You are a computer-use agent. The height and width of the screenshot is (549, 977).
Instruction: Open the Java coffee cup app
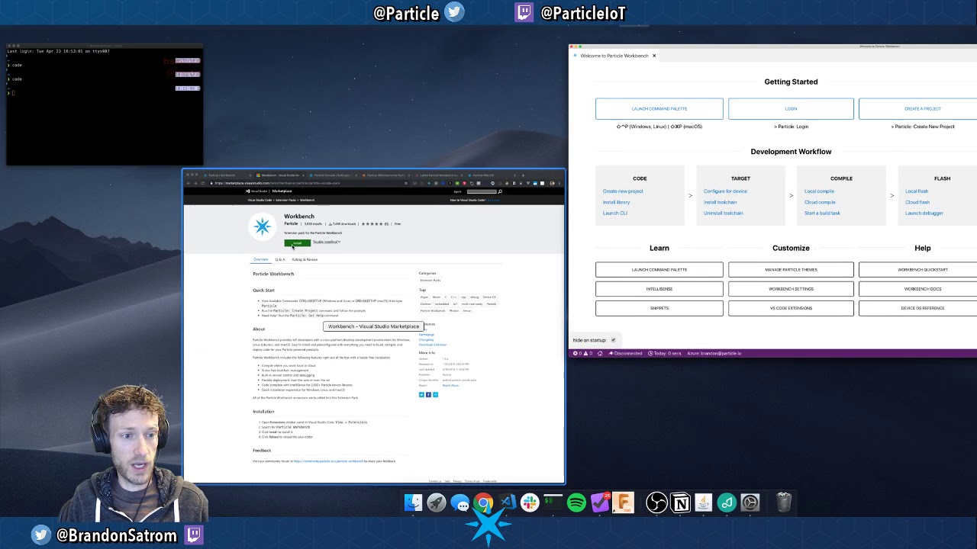point(703,502)
